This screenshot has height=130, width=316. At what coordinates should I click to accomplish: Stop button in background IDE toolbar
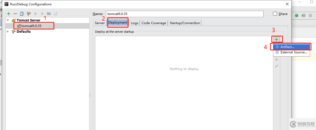(310, 16)
